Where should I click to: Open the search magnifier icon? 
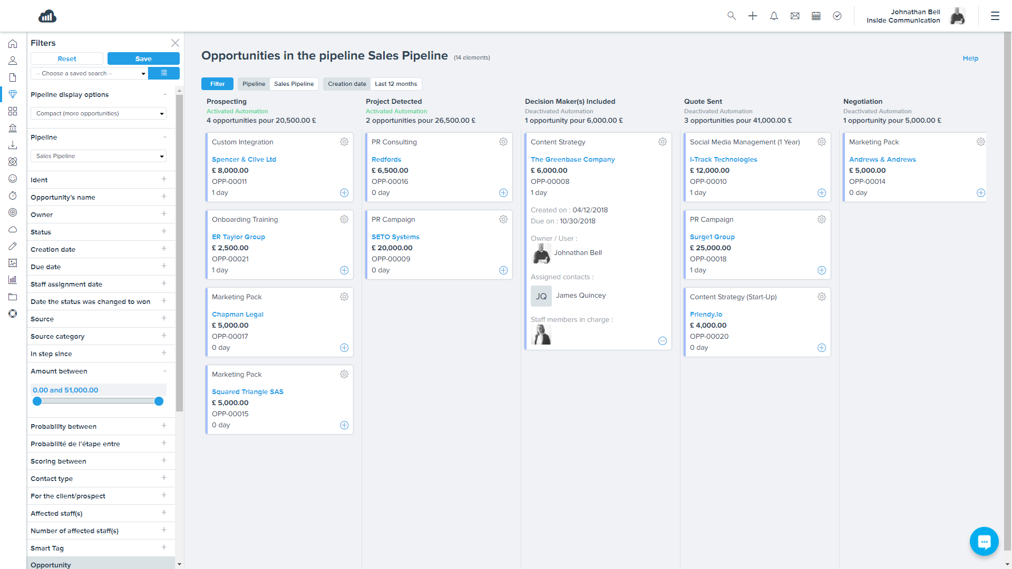pyautogui.click(x=732, y=16)
